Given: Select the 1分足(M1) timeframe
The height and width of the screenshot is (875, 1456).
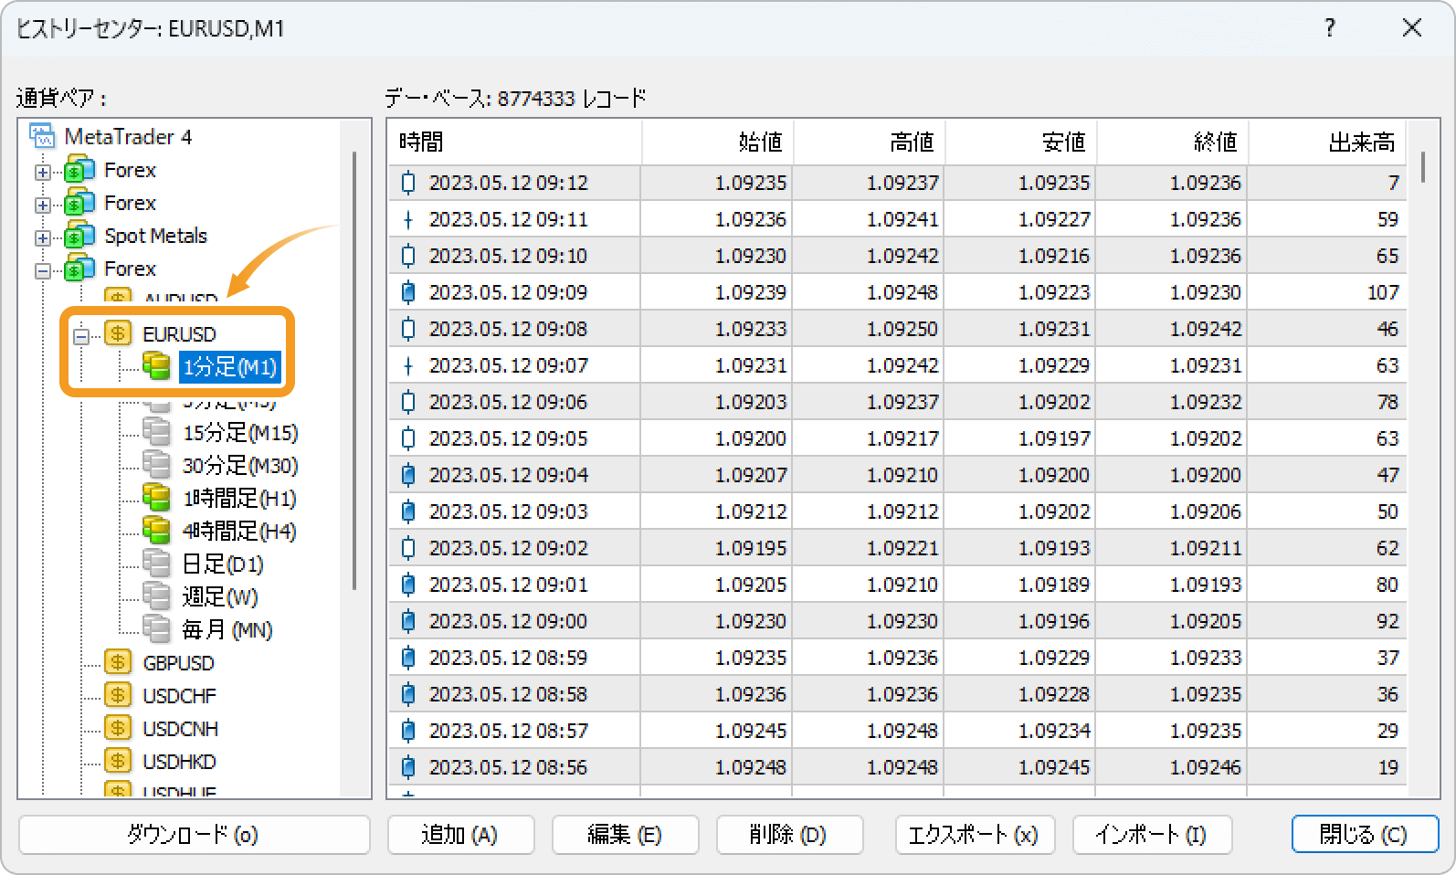Looking at the screenshot, I should (229, 367).
